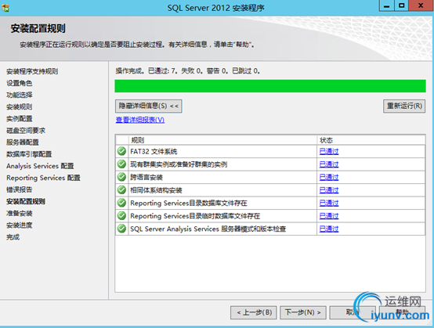Maximize the SQL Server 2012 setup window

[x=401, y=5]
